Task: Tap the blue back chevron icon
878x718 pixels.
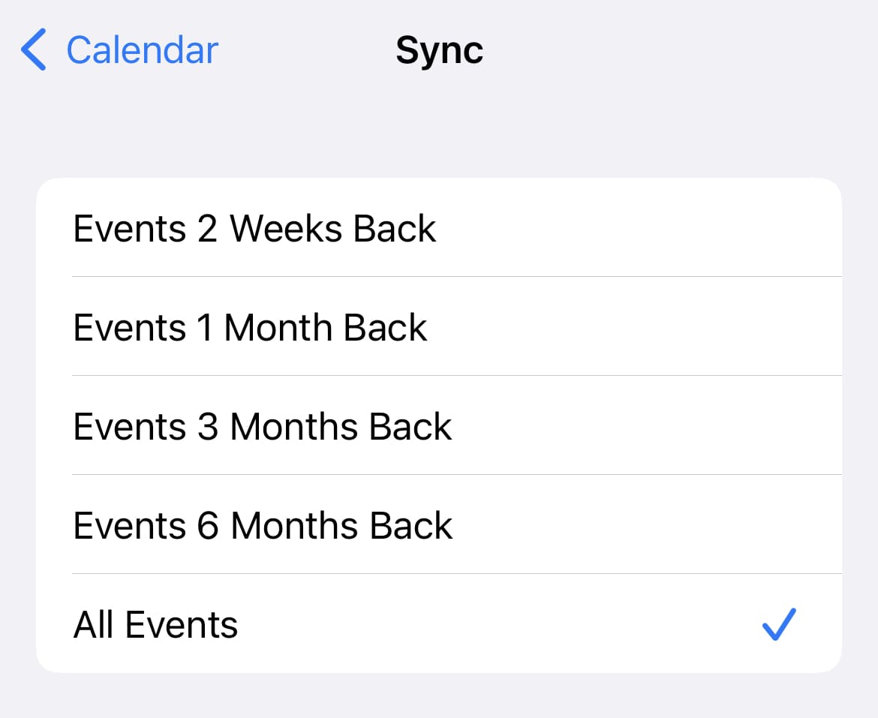Action: 34,50
